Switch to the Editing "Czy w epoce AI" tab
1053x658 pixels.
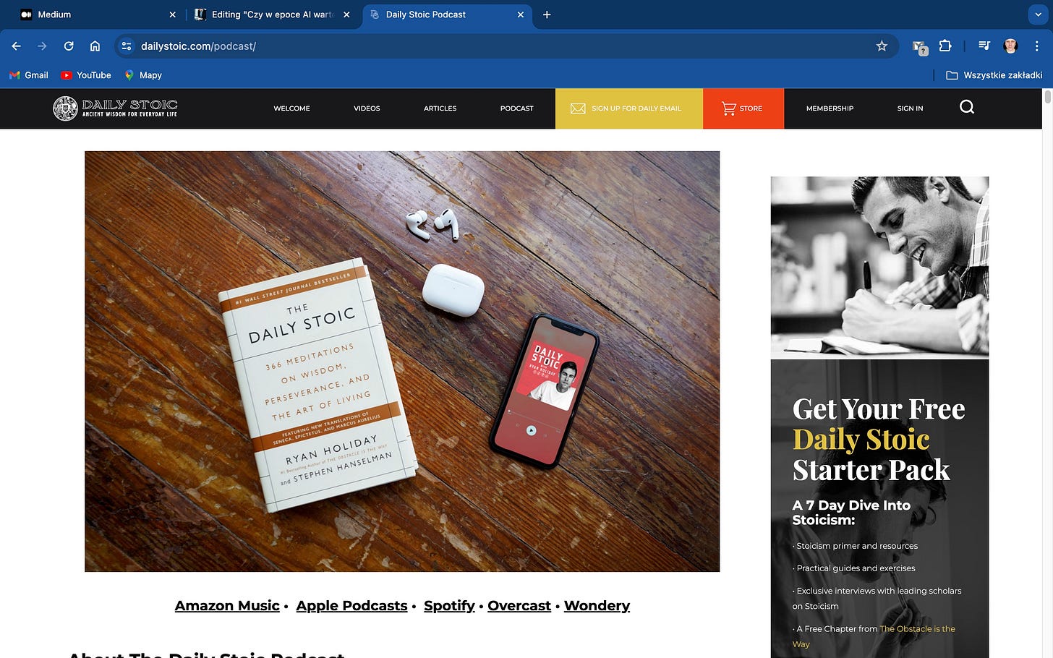[273, 14]
